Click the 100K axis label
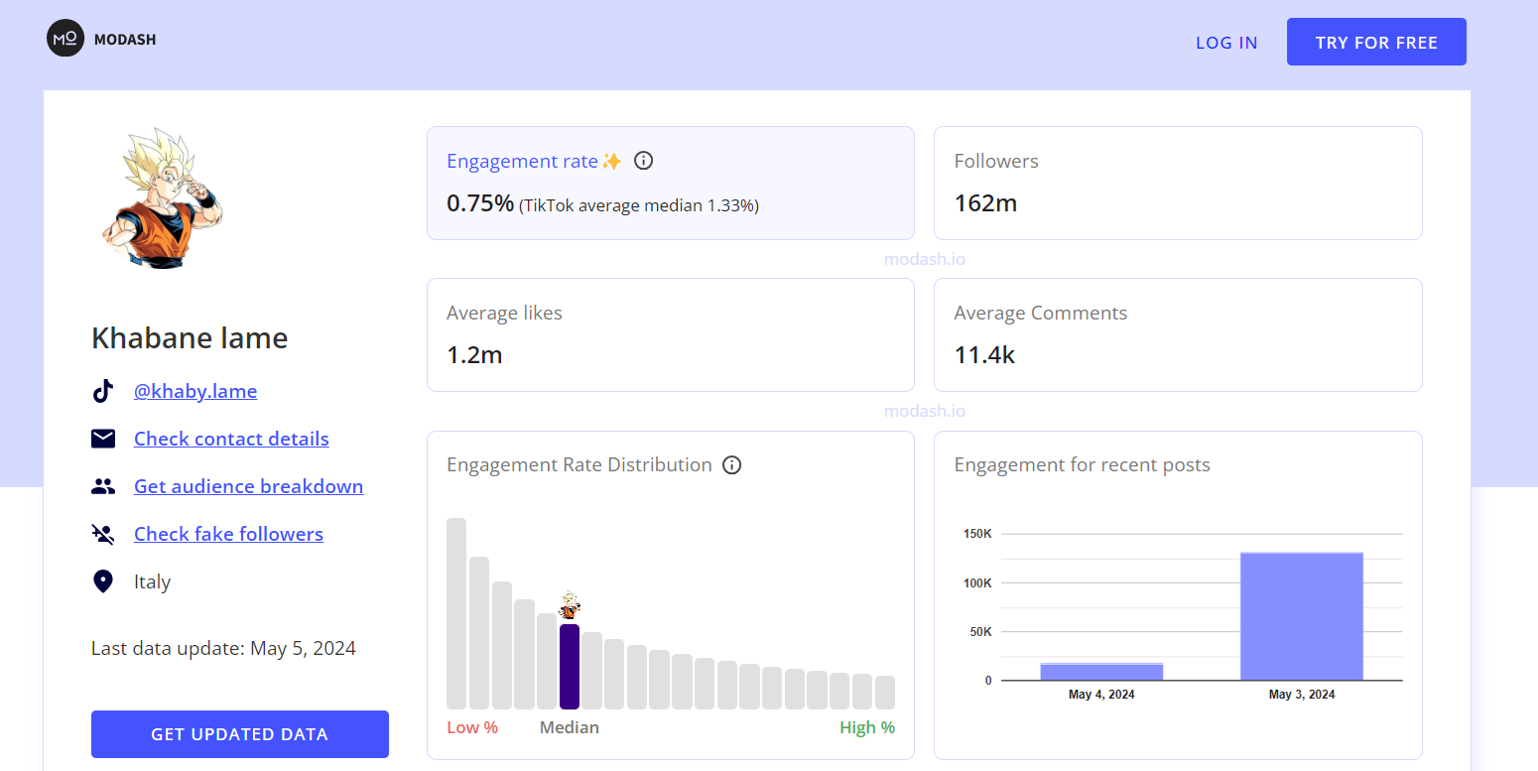This screenshot has height=771, width=1538. pyautogui.click(x=977, y=582)
